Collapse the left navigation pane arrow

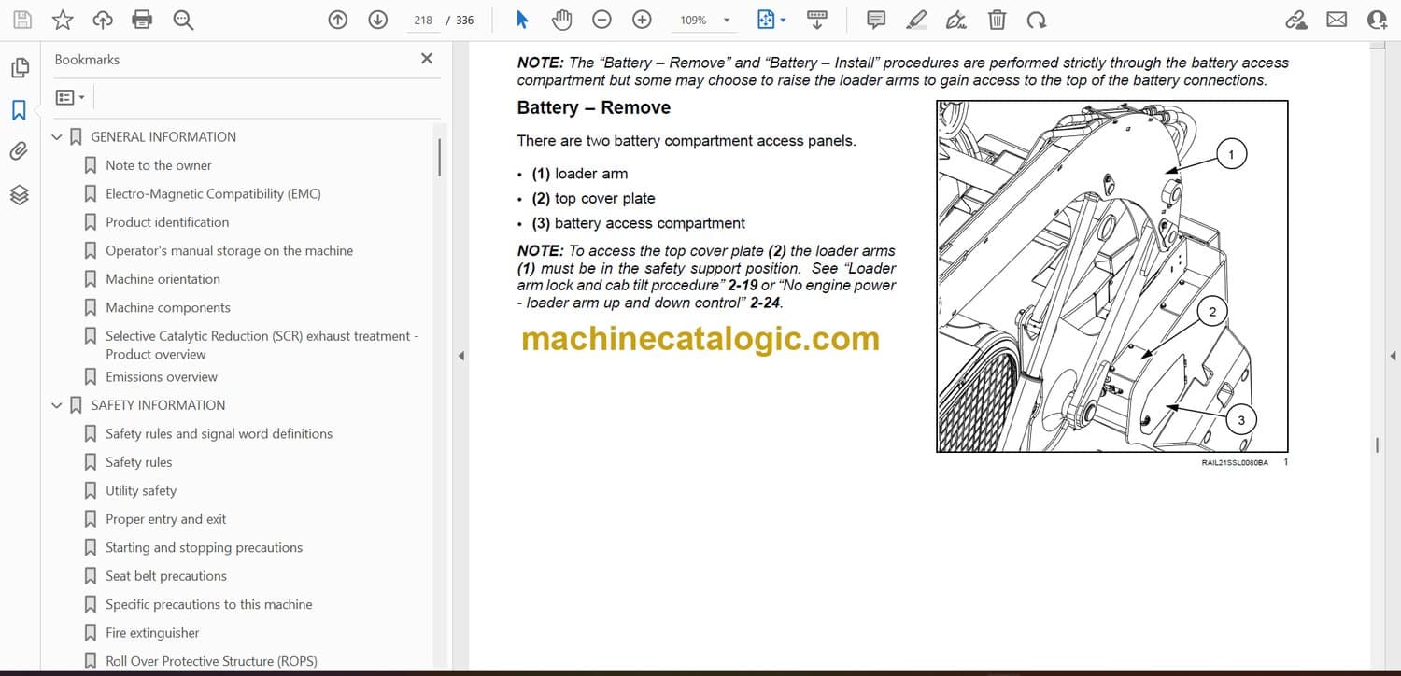click(460, 356)
